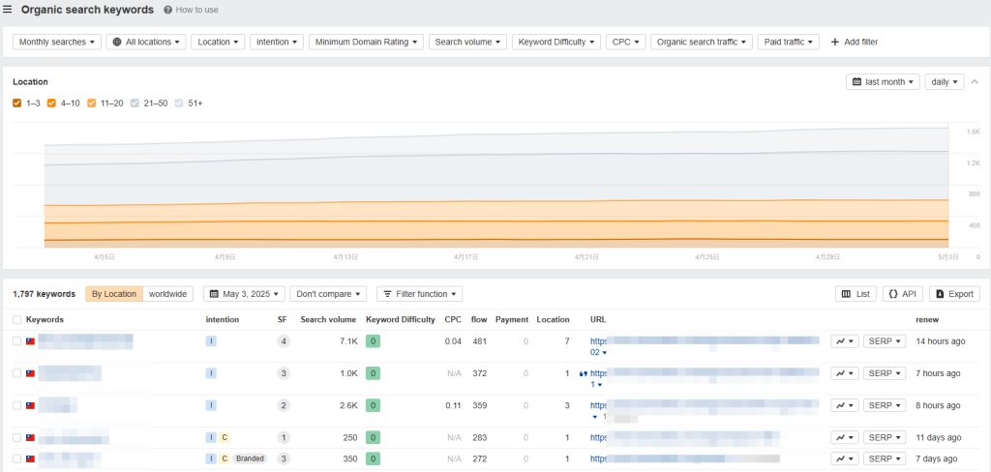Click the Branded tag in 350 row

[250, 458]
